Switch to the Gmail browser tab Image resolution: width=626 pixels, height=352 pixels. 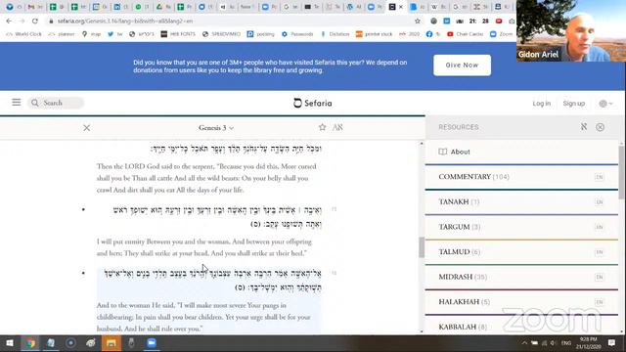pos(36,7)
